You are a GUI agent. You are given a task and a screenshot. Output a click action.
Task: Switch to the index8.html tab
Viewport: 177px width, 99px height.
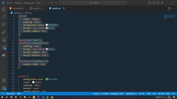click(x=17, y=8)
